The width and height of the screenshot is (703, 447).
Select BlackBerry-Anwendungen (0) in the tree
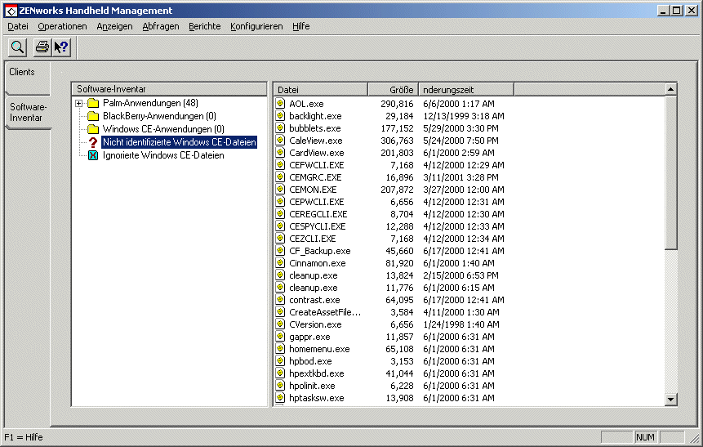[159, 116]
